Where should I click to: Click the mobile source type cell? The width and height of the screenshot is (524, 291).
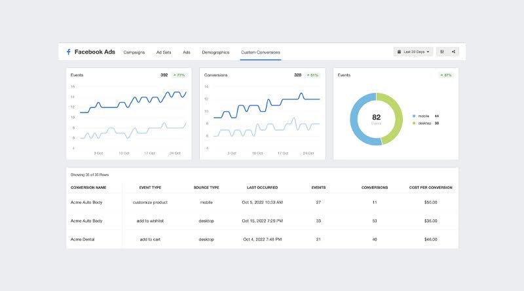point(206,202)
